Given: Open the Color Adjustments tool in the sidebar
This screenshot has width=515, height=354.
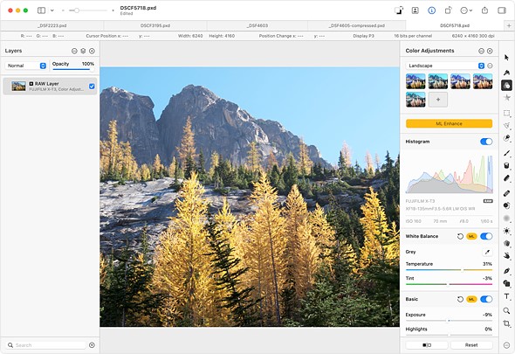Looking at the screenshot, I should tap(506, 86).
